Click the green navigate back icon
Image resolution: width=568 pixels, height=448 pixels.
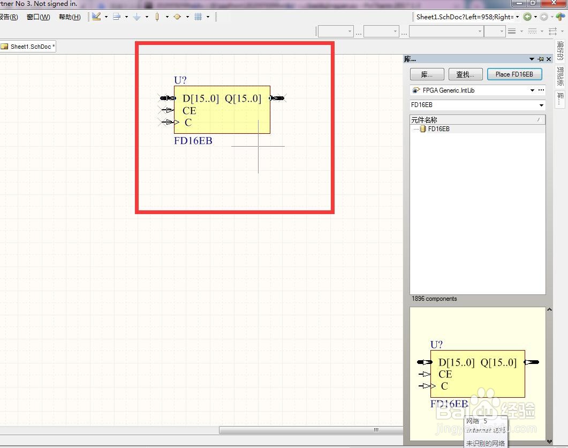[527, 17]
